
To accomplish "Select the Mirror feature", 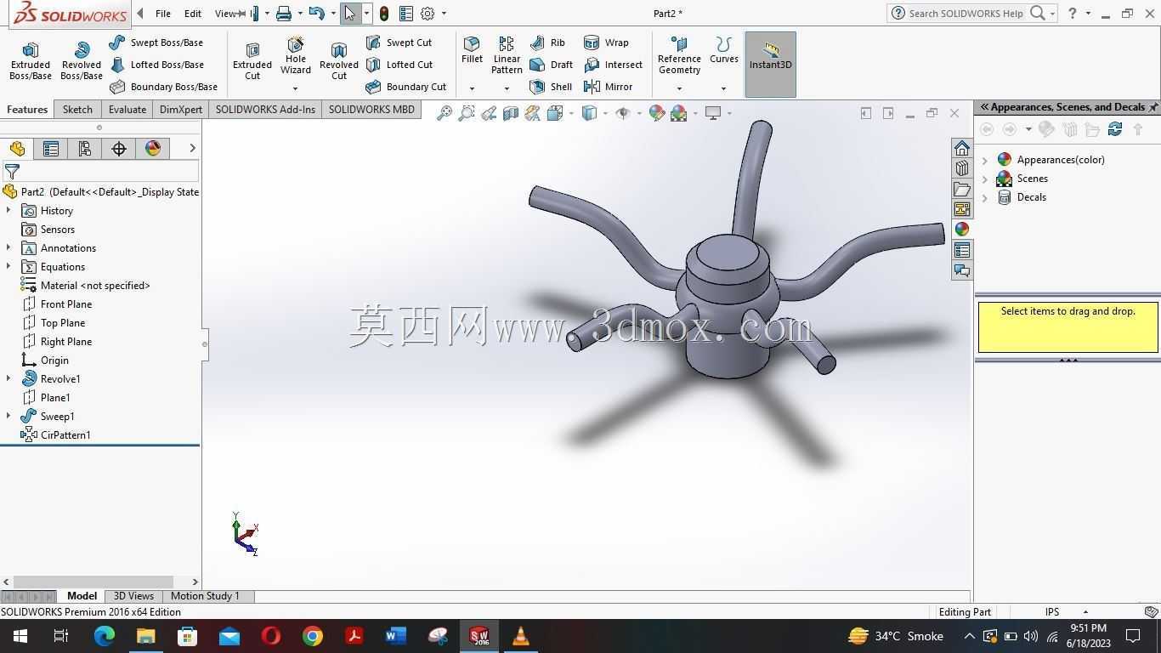I will click(608, 87).
